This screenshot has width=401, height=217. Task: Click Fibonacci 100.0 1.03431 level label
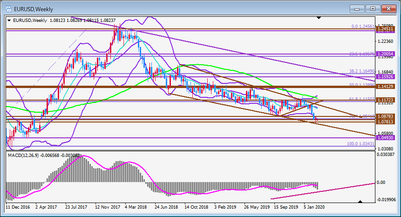click(x=360, y=143)
